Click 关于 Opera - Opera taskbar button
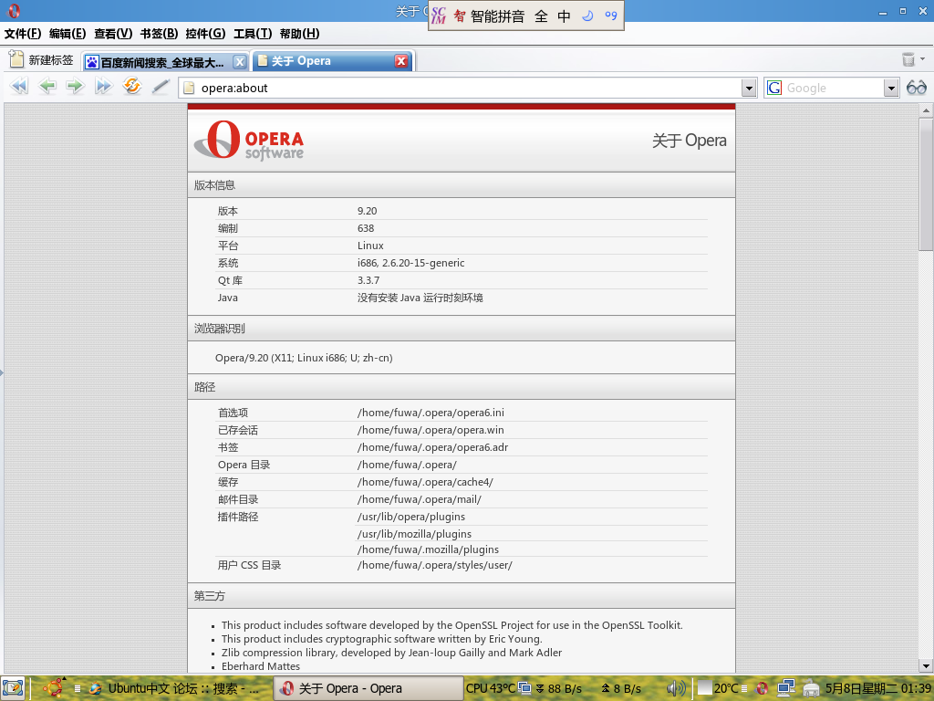The height and width of the screenshot is (701, 934). tap(368, 688)
